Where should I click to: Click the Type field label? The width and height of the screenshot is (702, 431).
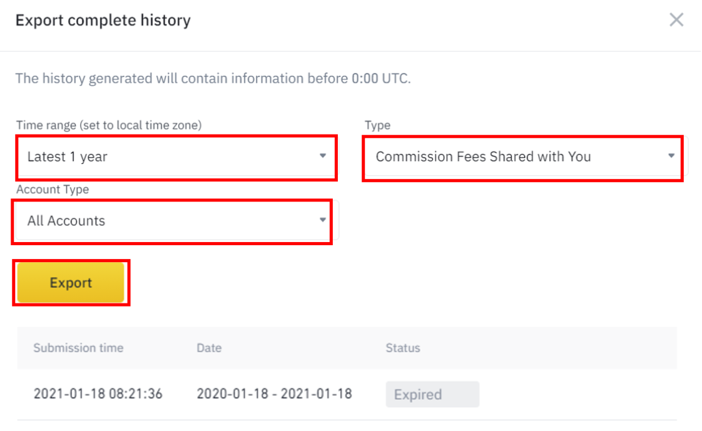click(x=377, y=125)
